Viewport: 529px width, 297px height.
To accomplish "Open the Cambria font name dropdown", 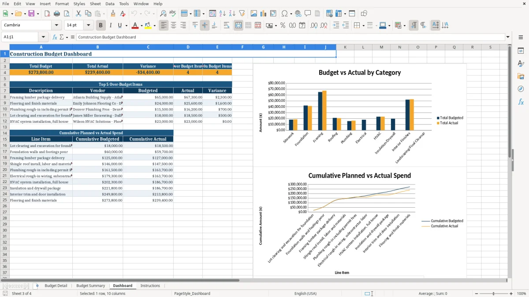I will point(56,26).
